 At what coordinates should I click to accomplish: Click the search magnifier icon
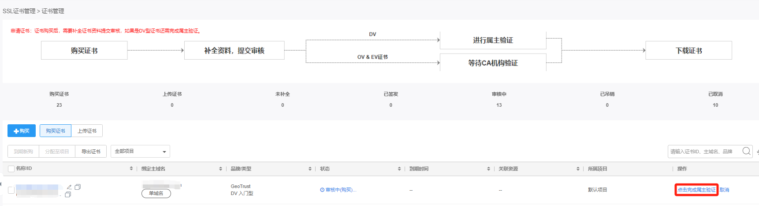[x=746, y=151]
